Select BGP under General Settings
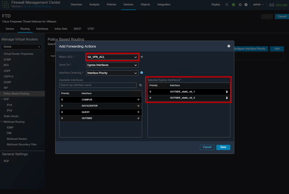Image resolution: width=289 pixels, height=194 pixels. 6,161
